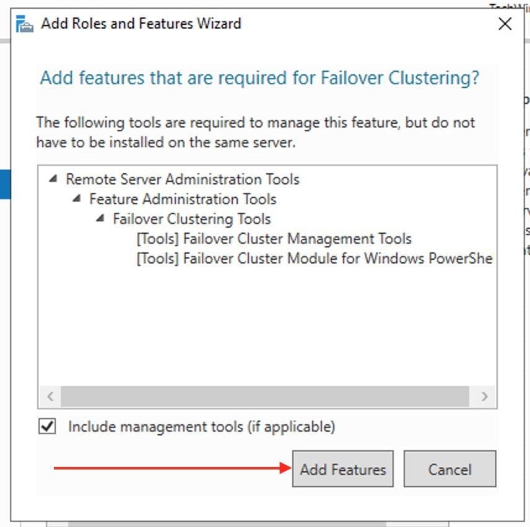
Task: Click the wizard icon in title bar
Action: [x=24, y=24]
